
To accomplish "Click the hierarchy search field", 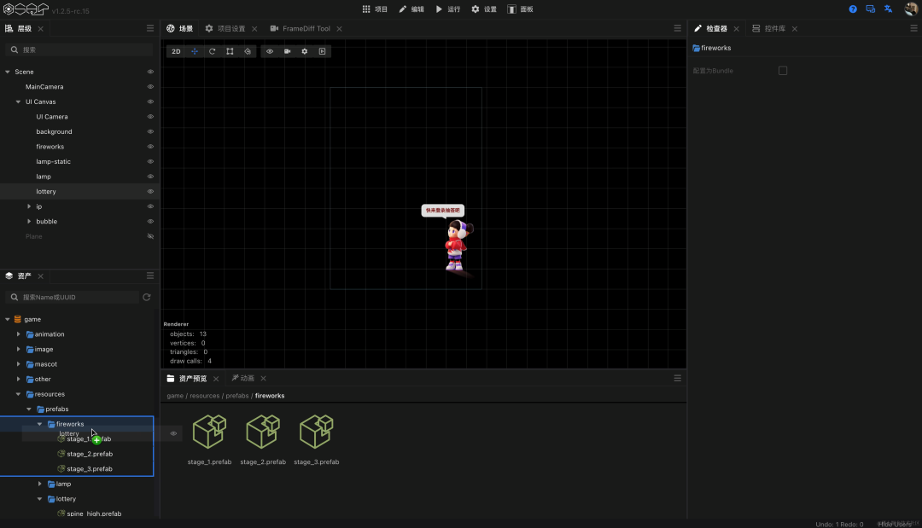I will (79, 50).
